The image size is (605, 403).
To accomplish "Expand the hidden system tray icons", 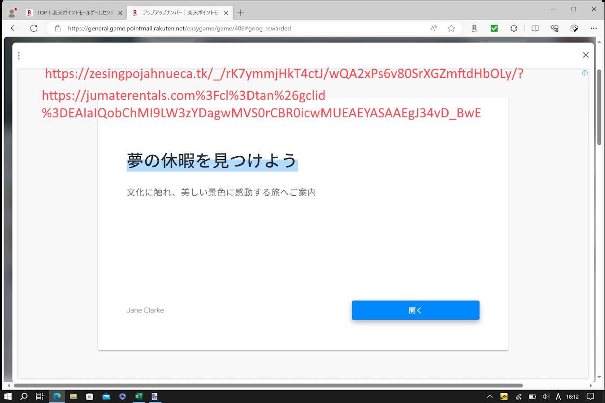I will point(489,396).
